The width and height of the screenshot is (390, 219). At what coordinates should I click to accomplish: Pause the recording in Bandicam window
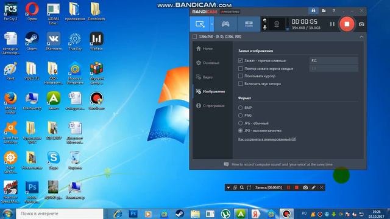(332, 24)
